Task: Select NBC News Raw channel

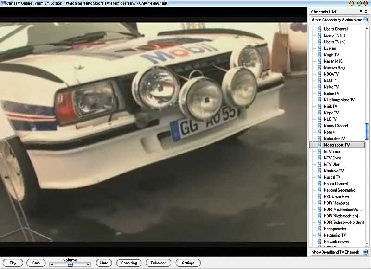Action: coord(336,197)
